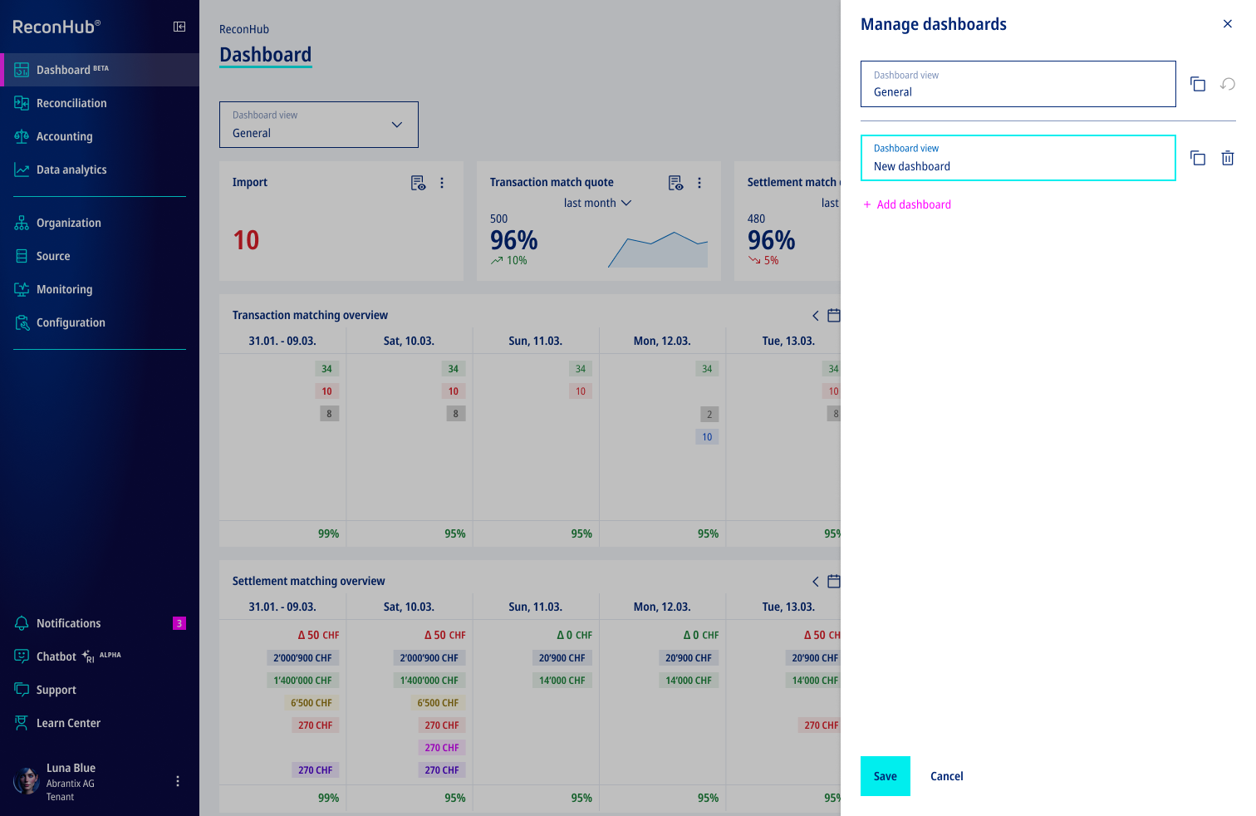This screenshot has height=816, width=1256.
Task: Open the last month period dropdown
Action: pos(597,203)
